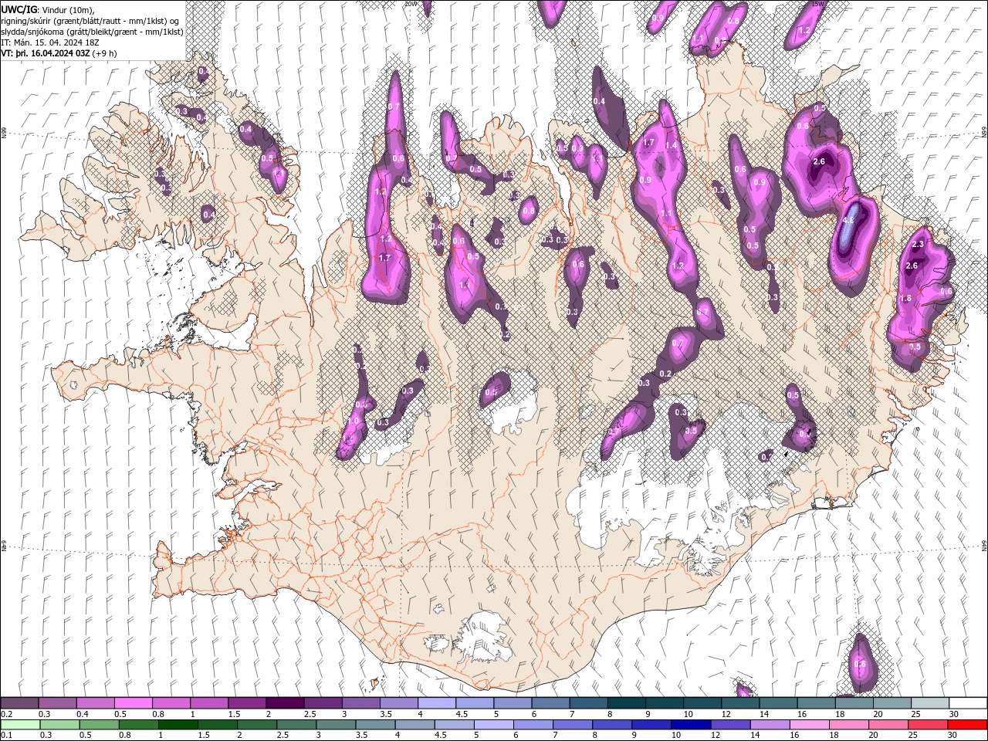
Task: Click the UWC/IG title label
Action: pos(19,9)
